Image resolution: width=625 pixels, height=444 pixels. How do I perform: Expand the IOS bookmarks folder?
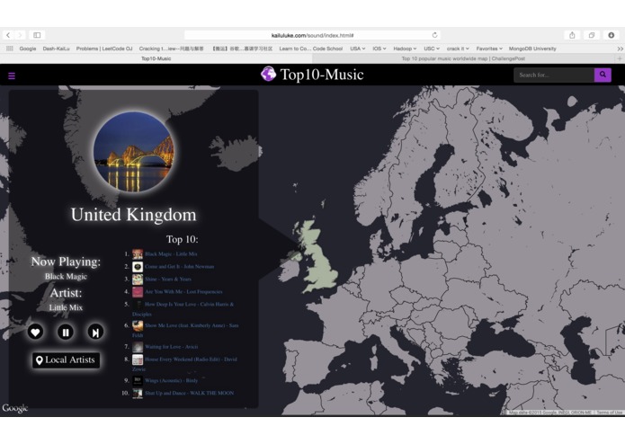(x=379, y=49)
